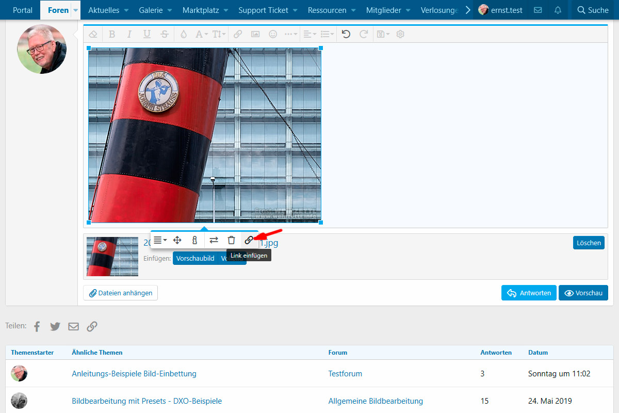Click the attachment thumbnail preview
The image size is (619, 413).
tap(112, 257)
